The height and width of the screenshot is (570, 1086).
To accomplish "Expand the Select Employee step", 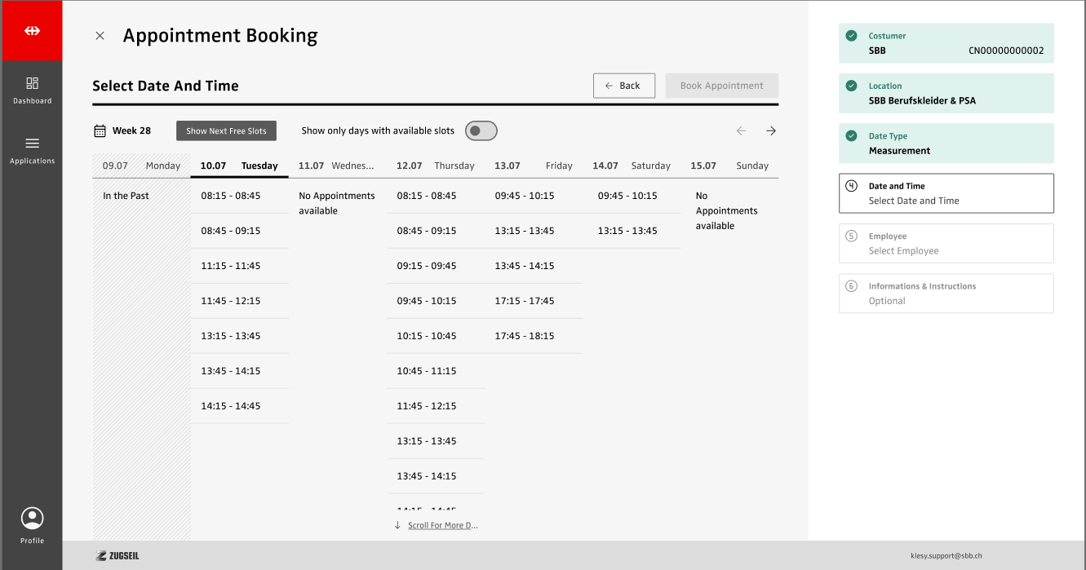I will click(946, 243).
